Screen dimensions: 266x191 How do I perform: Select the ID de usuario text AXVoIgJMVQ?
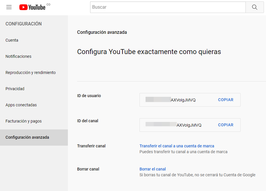pos(183,100)
